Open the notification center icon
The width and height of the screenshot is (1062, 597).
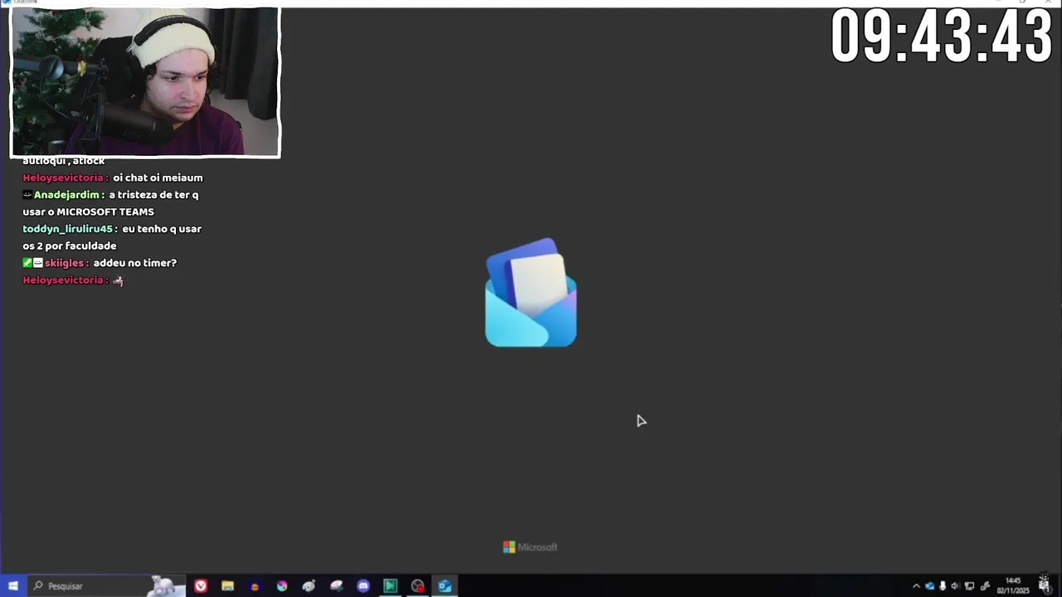coord(1045,584)
